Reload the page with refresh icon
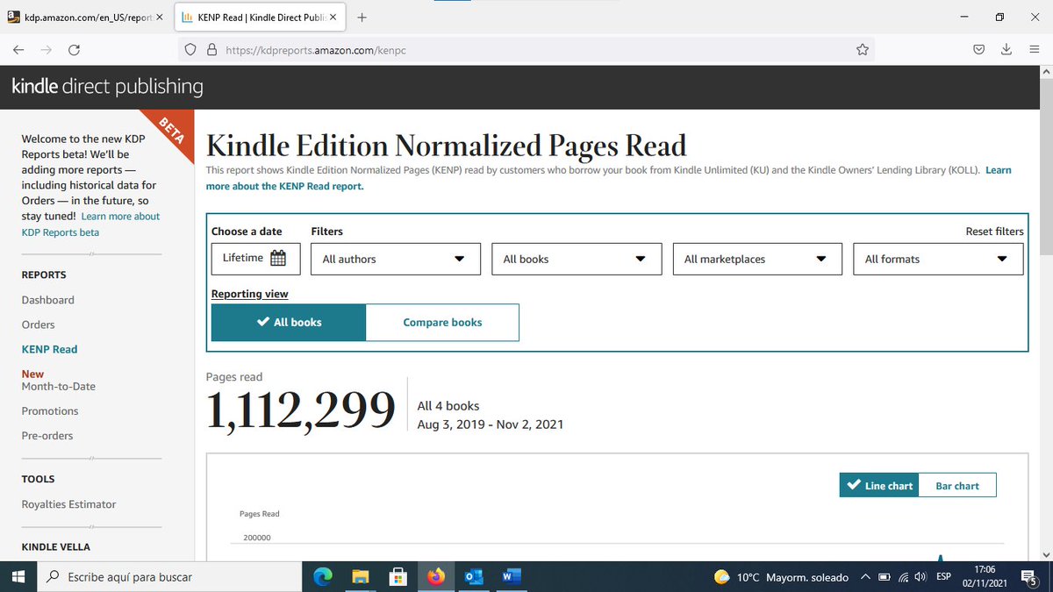Screen dimensions: 1053x592 [x=75, y=50]
